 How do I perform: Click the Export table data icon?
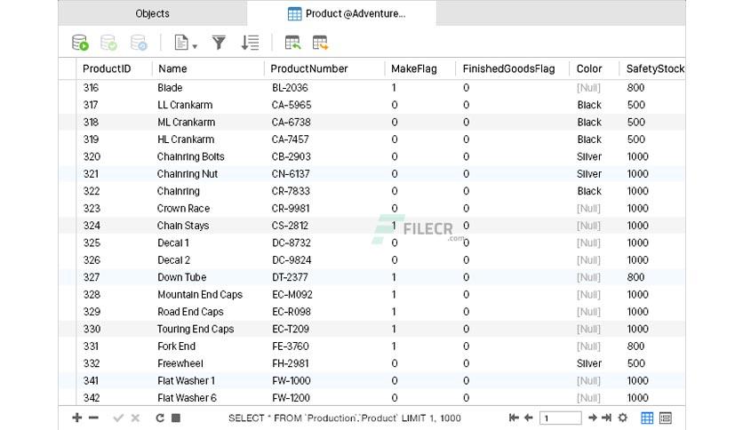[320, 43]
